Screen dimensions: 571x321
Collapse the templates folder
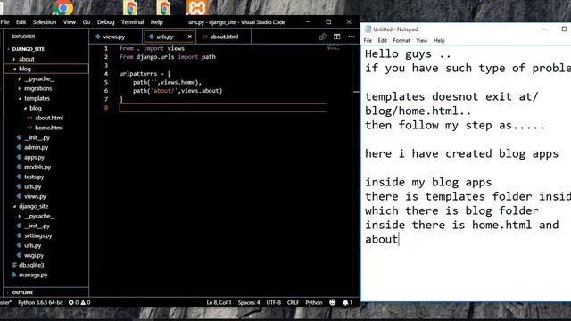pos(37,98)
